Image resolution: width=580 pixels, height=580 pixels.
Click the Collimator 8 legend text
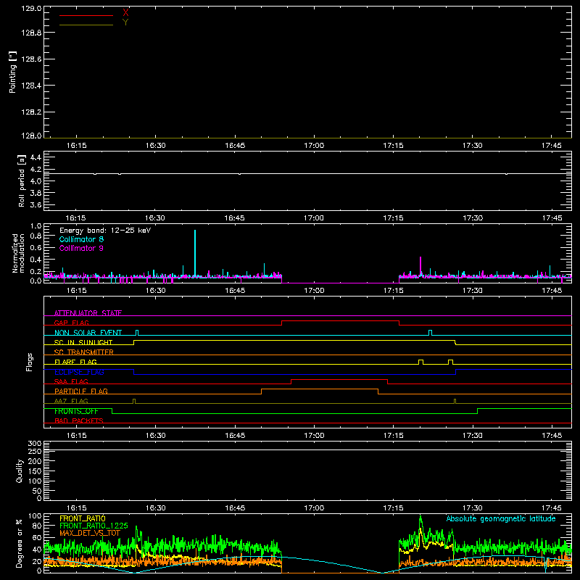click(81, 239)
